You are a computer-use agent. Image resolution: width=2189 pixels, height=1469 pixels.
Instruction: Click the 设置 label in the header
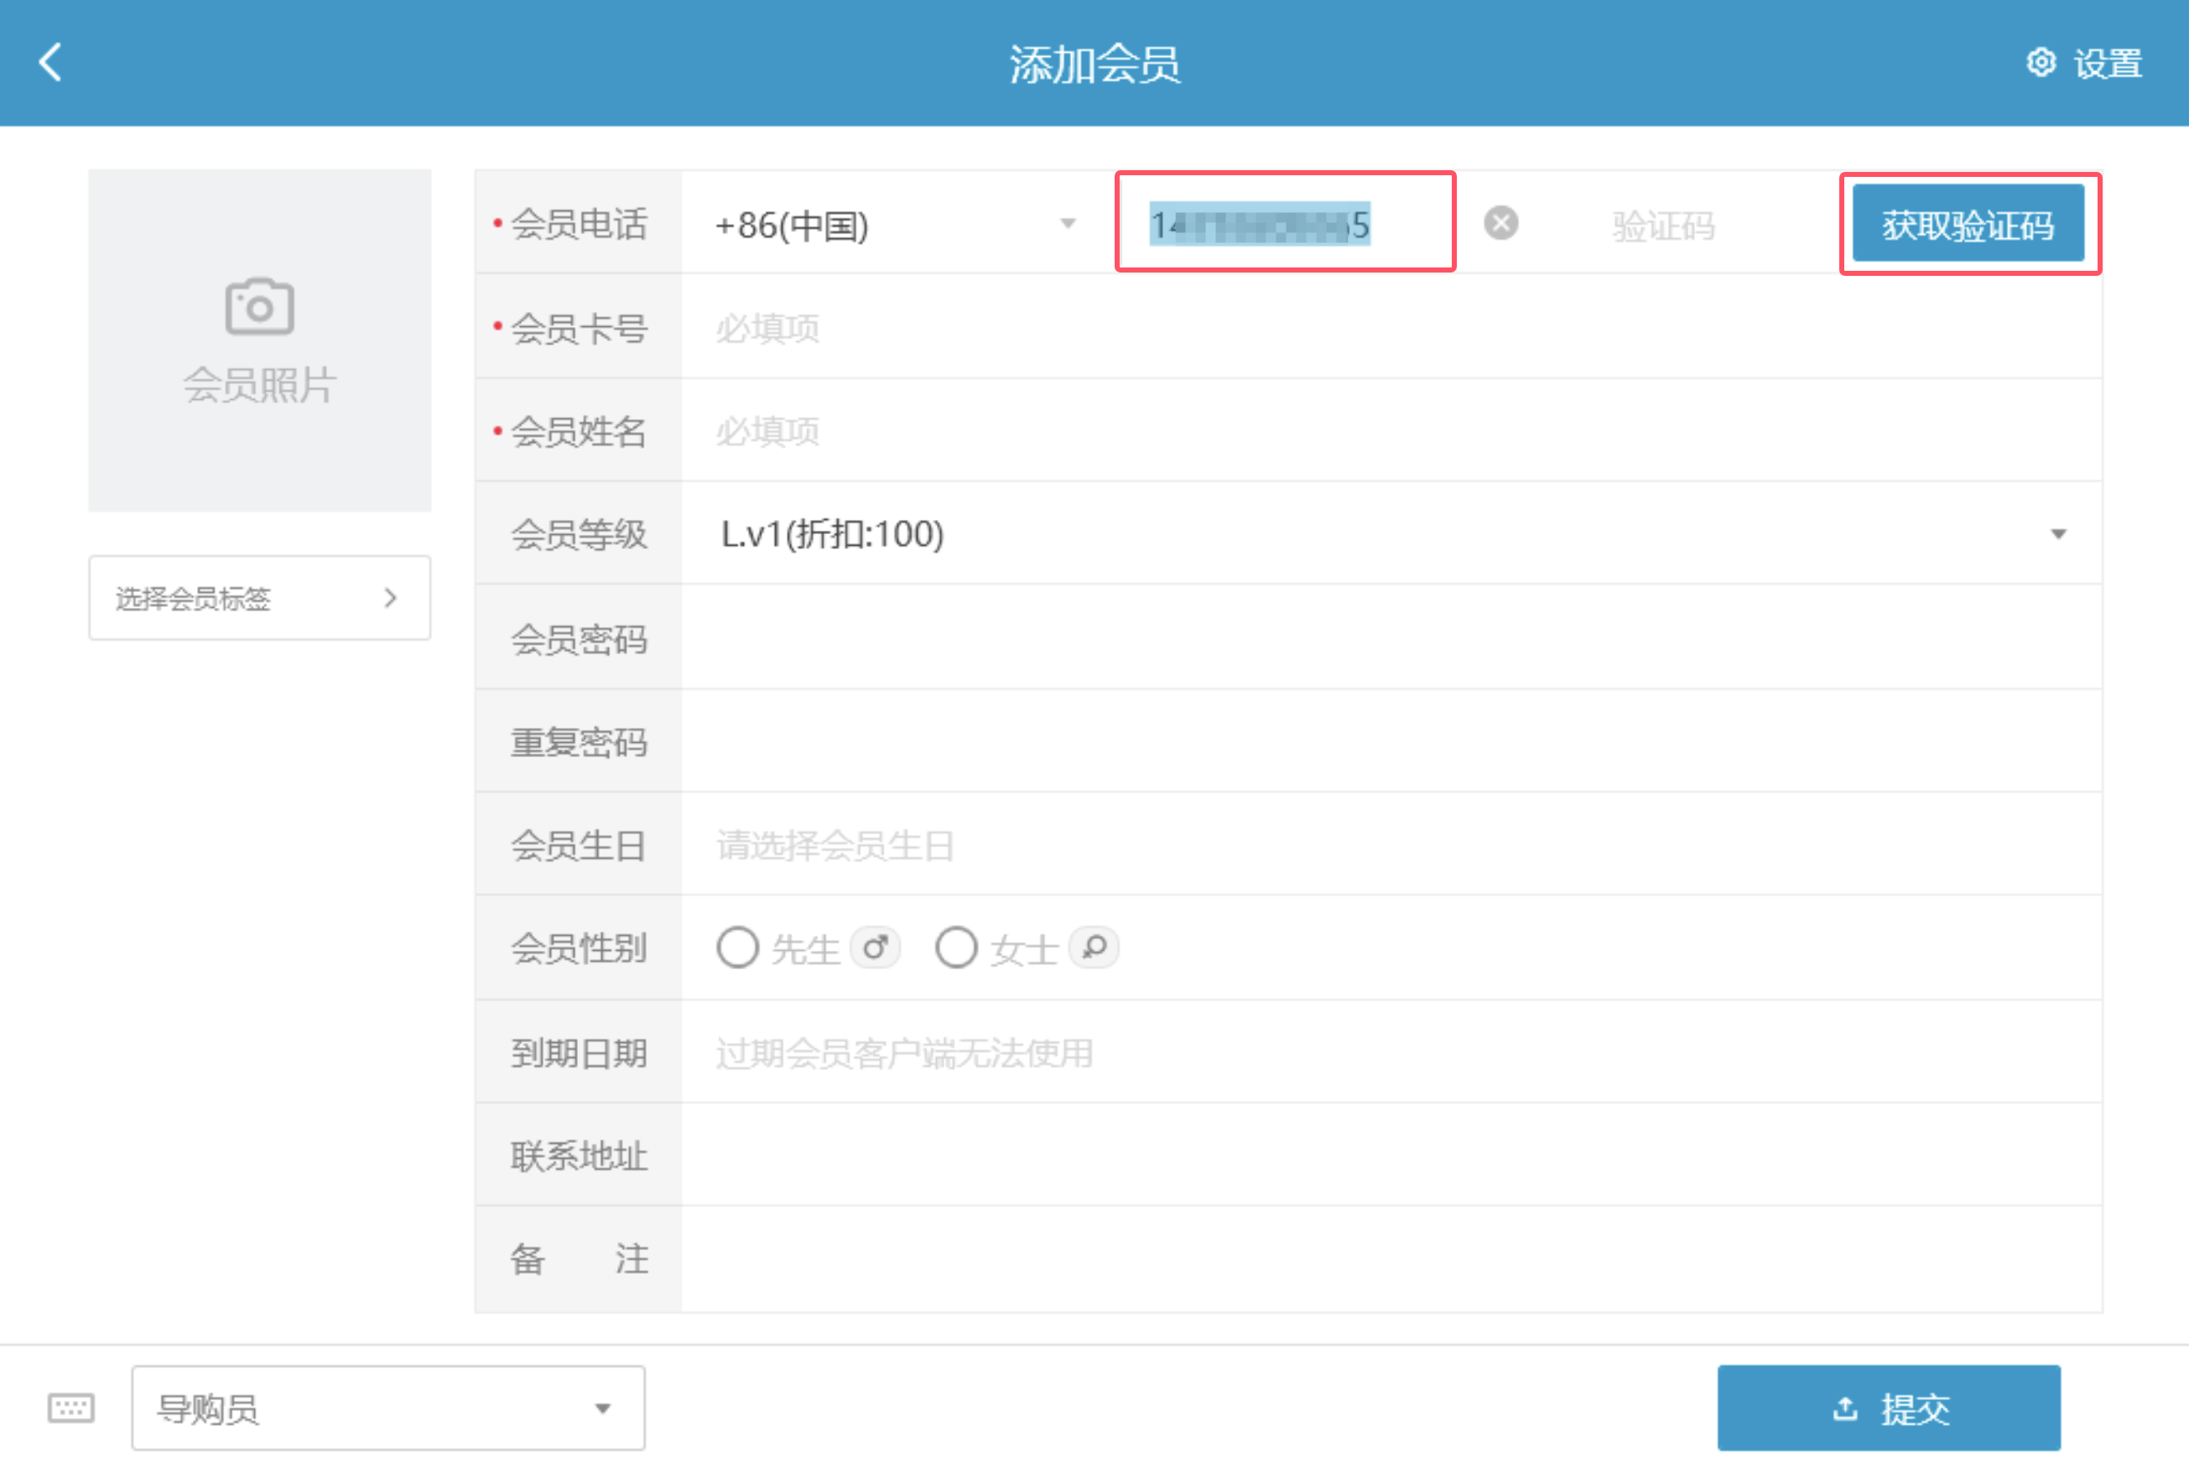coord(2108,64)
